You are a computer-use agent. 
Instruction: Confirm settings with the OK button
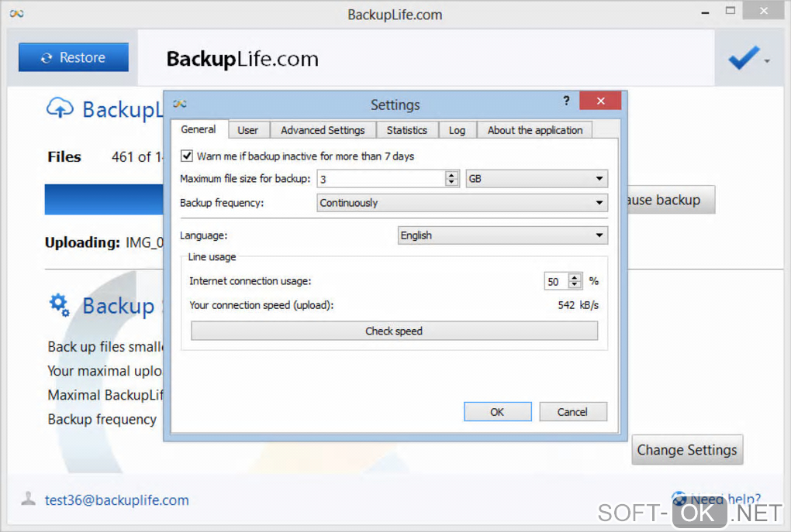[497, 412]
